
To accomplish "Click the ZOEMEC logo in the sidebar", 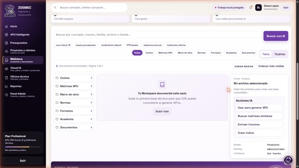I will tap(10, 11).
